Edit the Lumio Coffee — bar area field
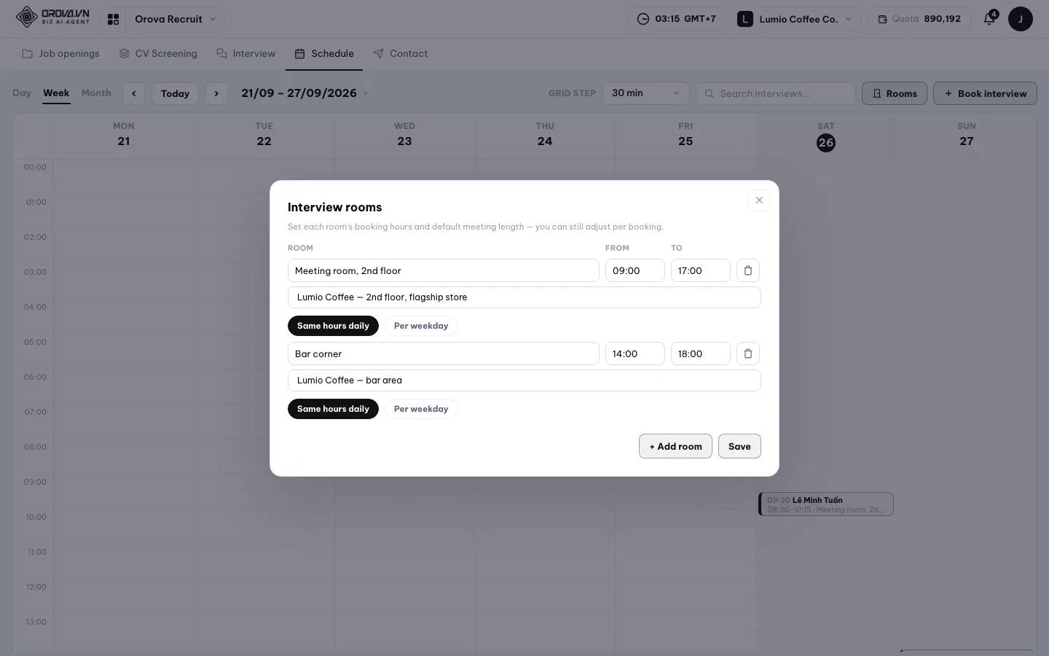The width and height of the screenshot is (1049, 656). tap(524, 380)
